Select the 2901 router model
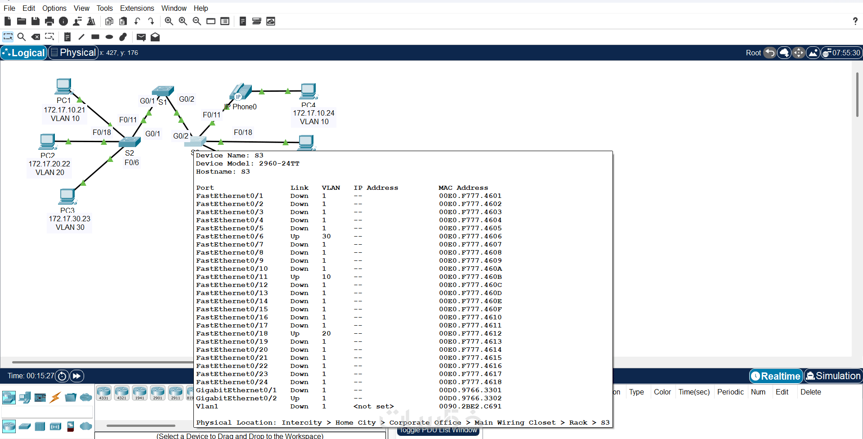The image size is (863, 439). click(158, 393)
